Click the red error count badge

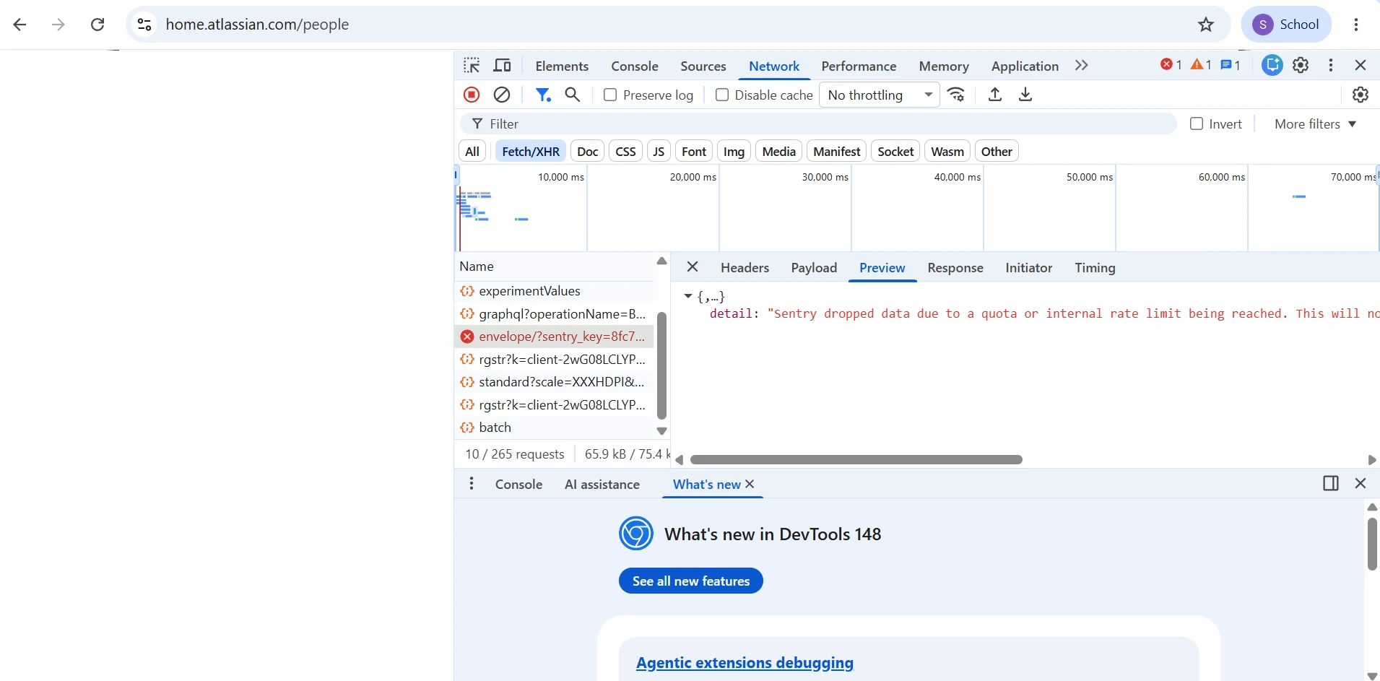tap(1171, 65)
